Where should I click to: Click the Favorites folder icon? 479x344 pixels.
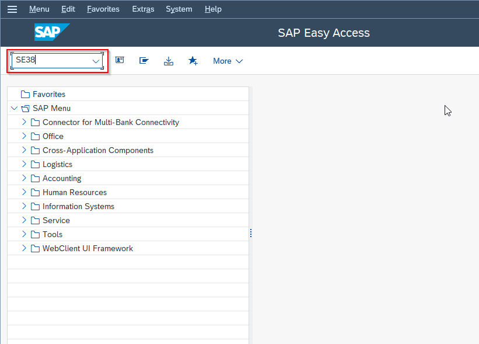[x=25, y=94]
